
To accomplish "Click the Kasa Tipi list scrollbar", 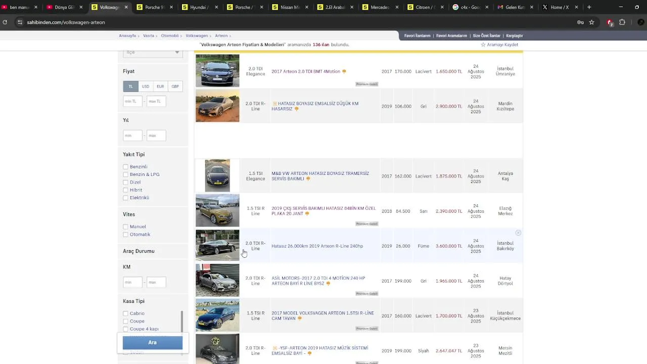I will pyautogui.click(x=182, y=323).
